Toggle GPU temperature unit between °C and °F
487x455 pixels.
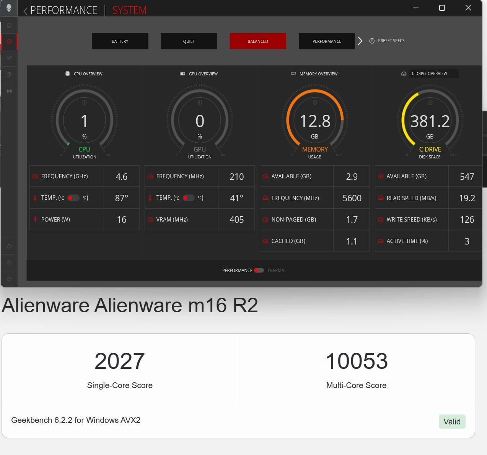[x=188, y=198]
